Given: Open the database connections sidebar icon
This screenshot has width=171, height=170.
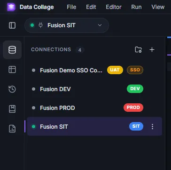Looking at the screenshot, I should [12, 50].
